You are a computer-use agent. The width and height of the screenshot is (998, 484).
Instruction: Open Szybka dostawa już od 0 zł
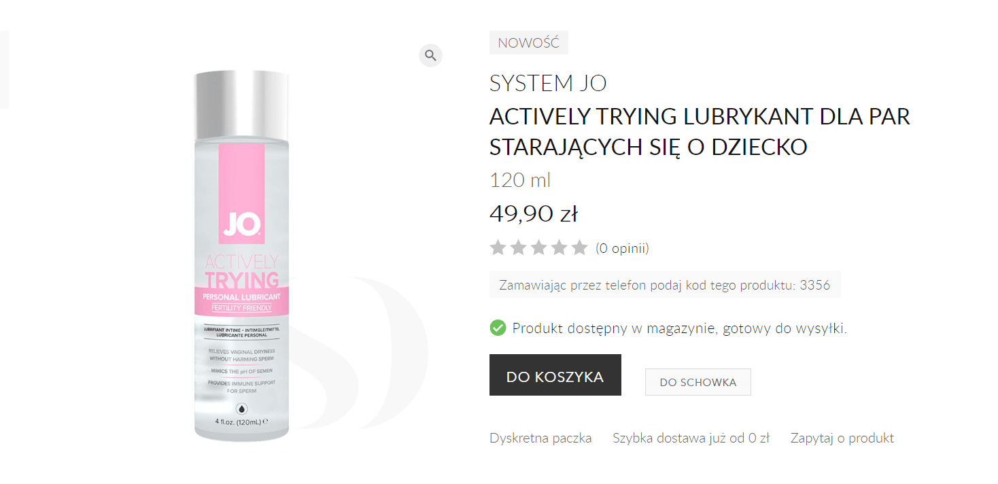(691, 438)
